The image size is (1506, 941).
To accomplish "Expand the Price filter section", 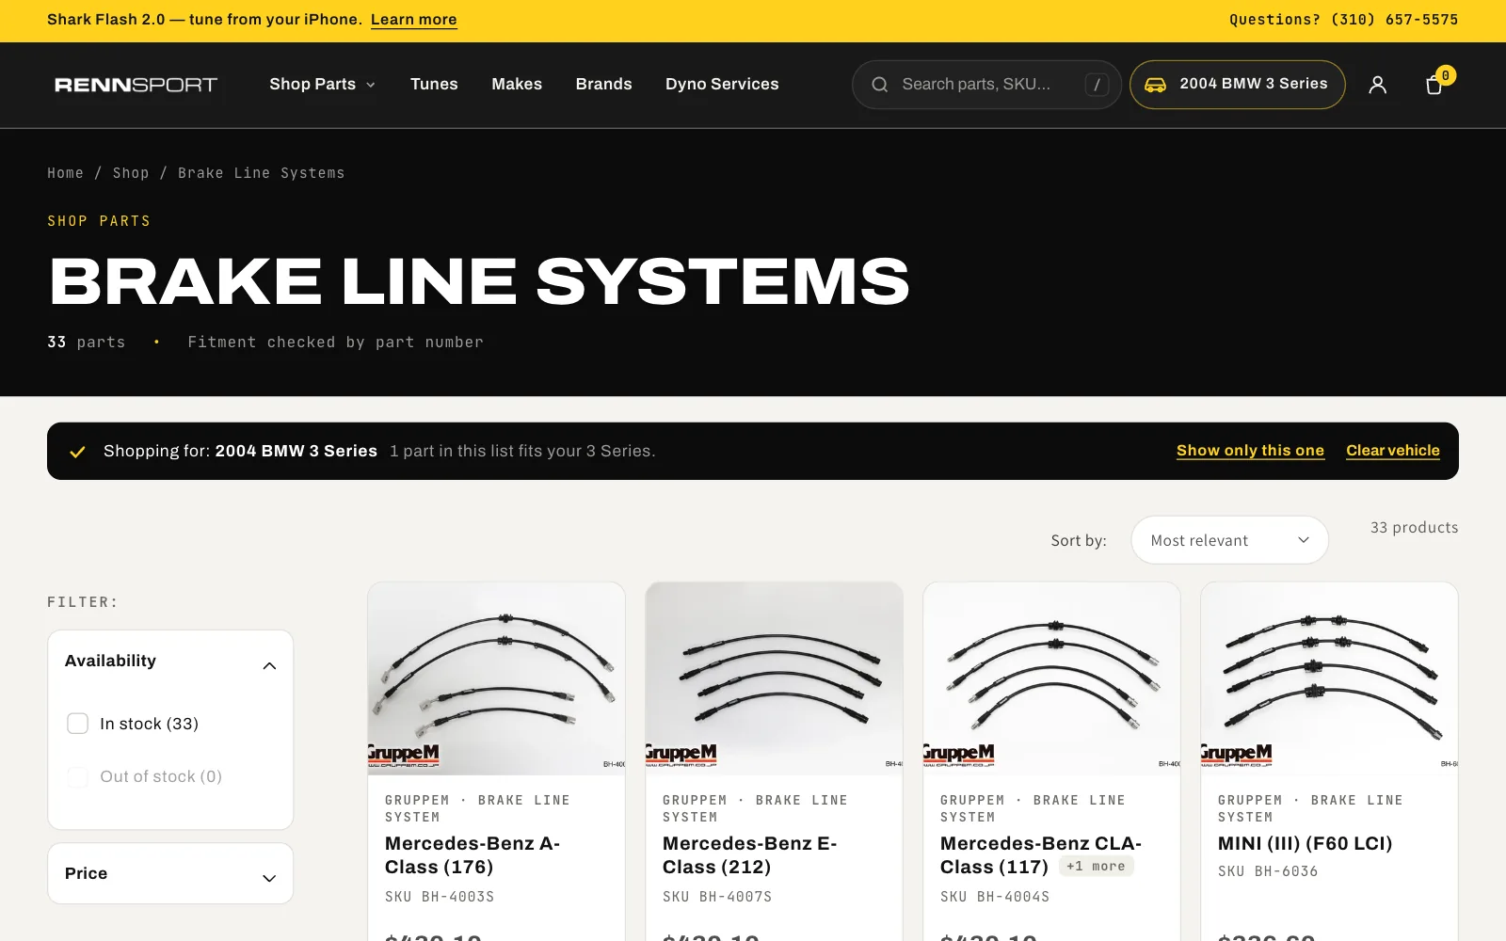I will (170, 873).
